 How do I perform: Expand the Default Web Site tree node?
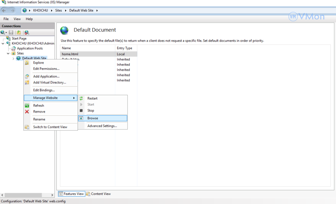pos(13,58)
